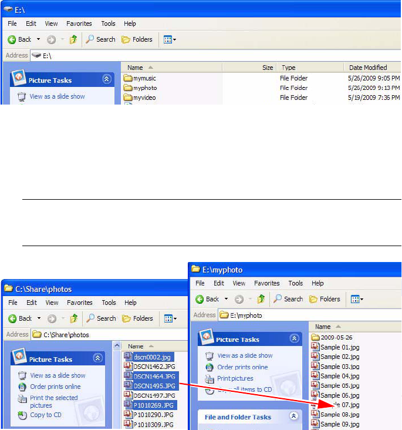Select the 2009-05-26 folder in E:\myphoto
Viewport: 402px width, 430px height.
pos(332,337)
